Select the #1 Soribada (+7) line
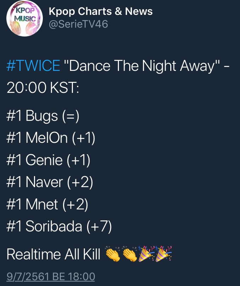240x286 pixels. pos(59,226)
